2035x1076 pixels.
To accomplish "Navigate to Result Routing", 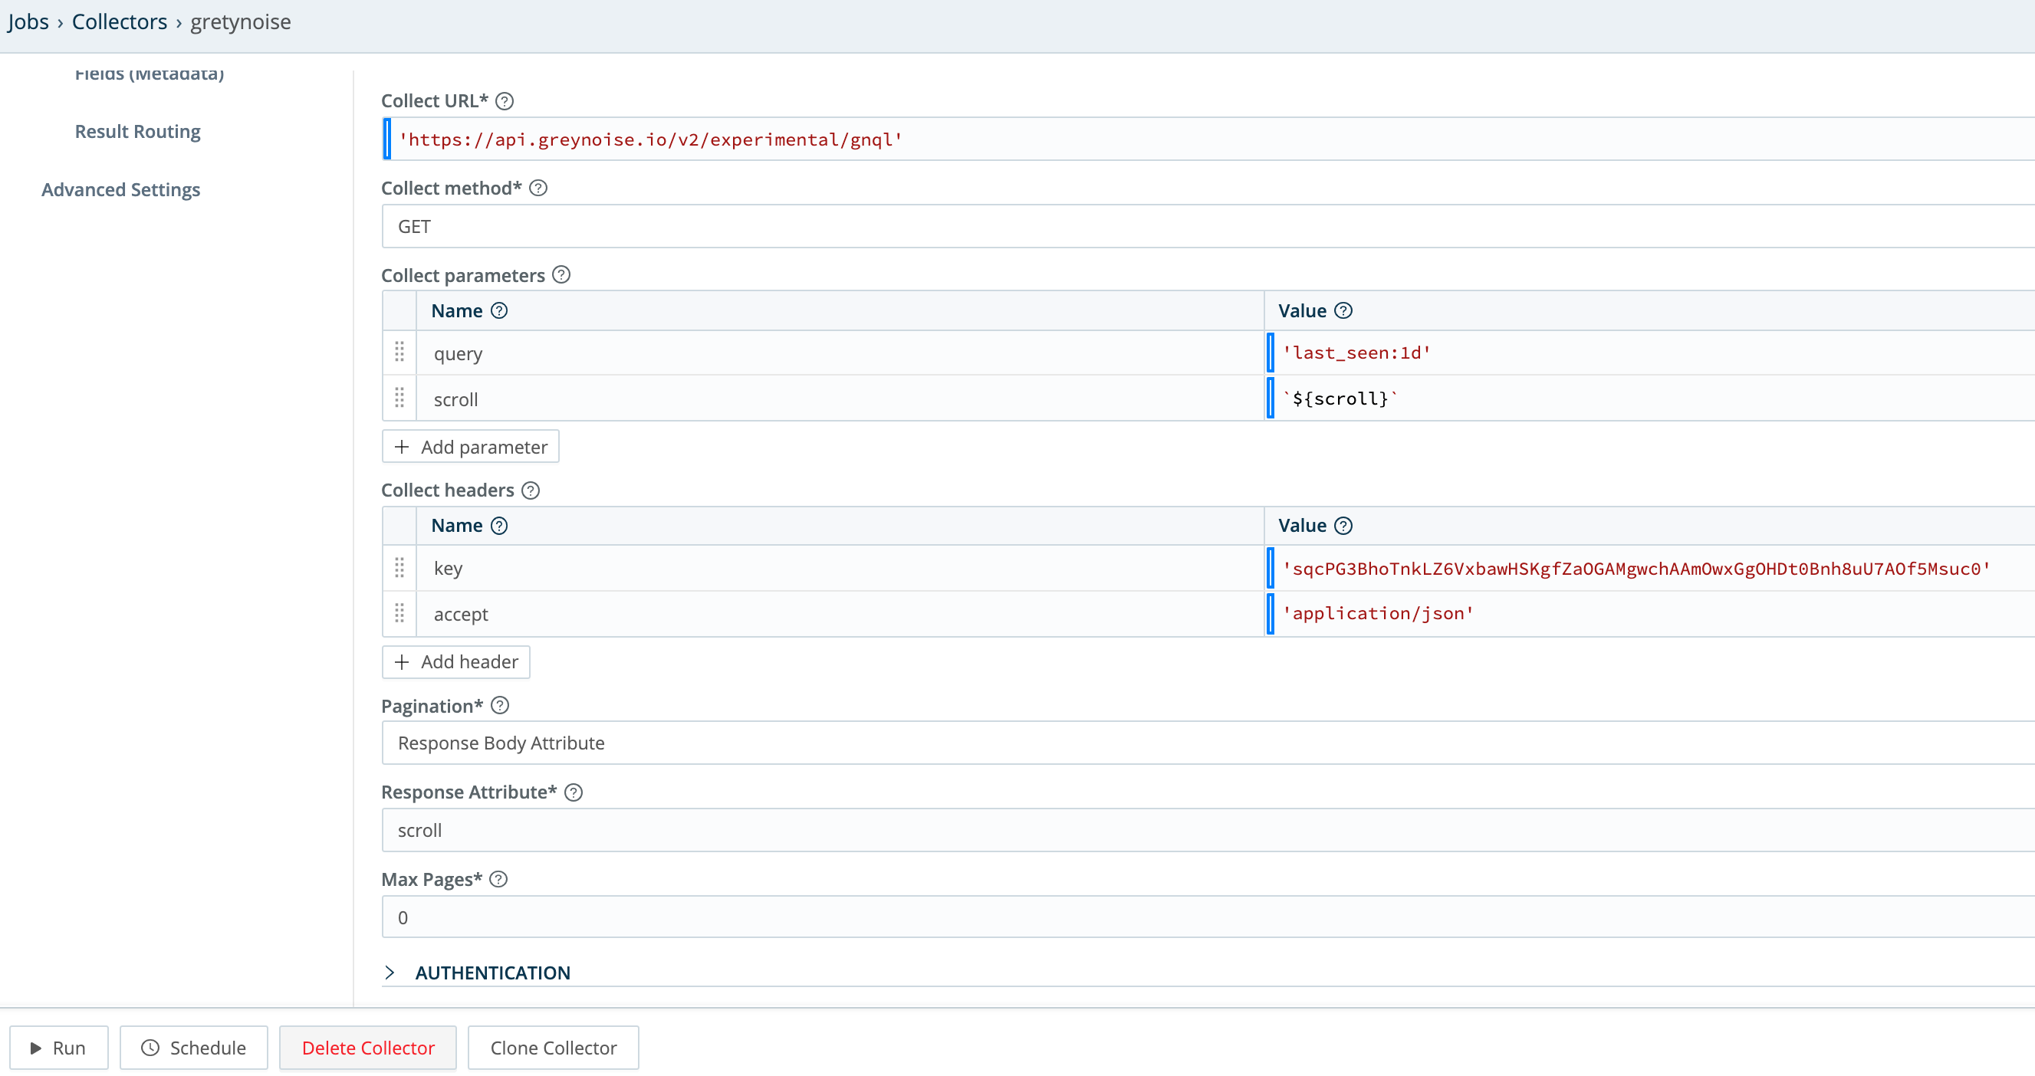I will [x=137, y=131].
